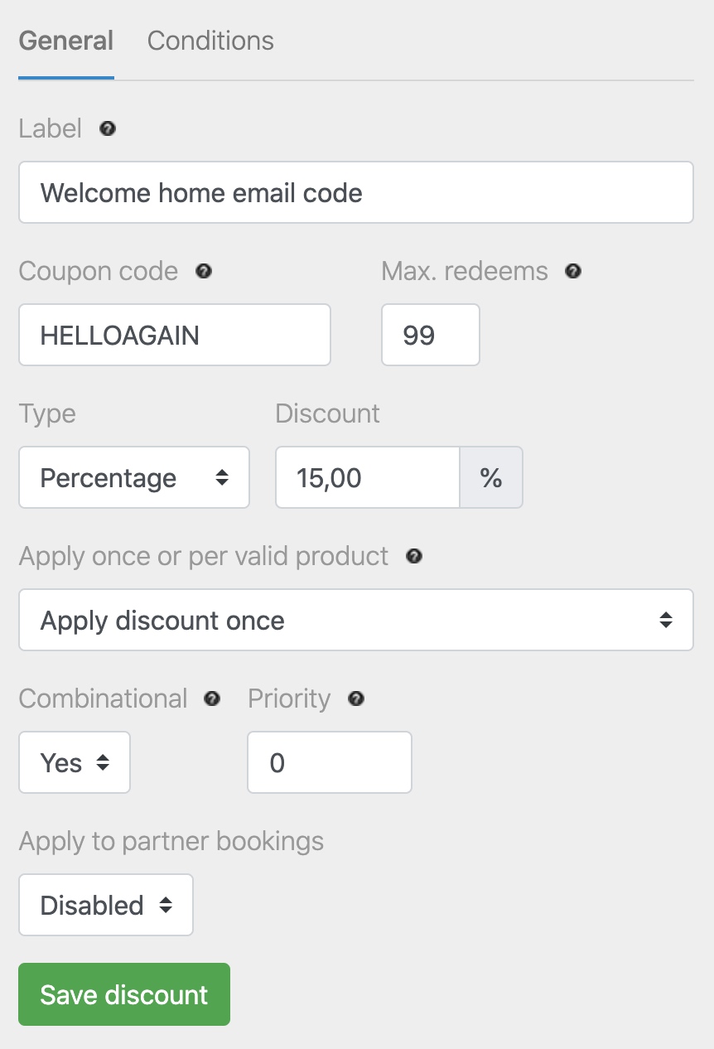Click the Priority input showing 0
Image resolution: width=714 pixels, height=1049 pixels.
[x=330, y=762]
